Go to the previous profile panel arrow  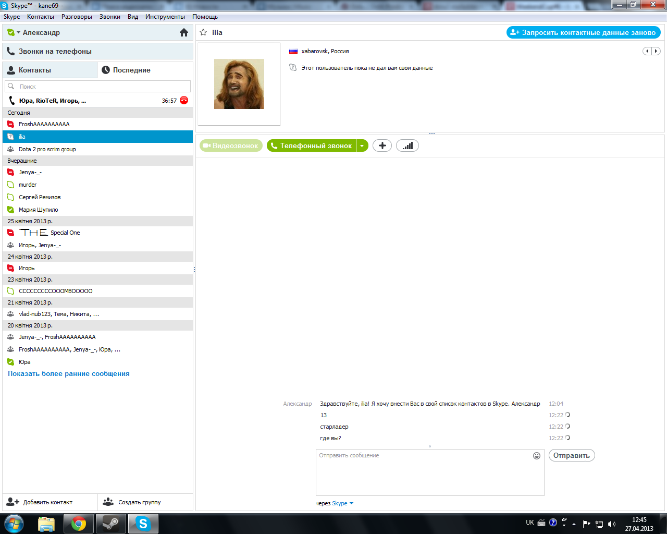pyautogui.click(x=647, y=51)
